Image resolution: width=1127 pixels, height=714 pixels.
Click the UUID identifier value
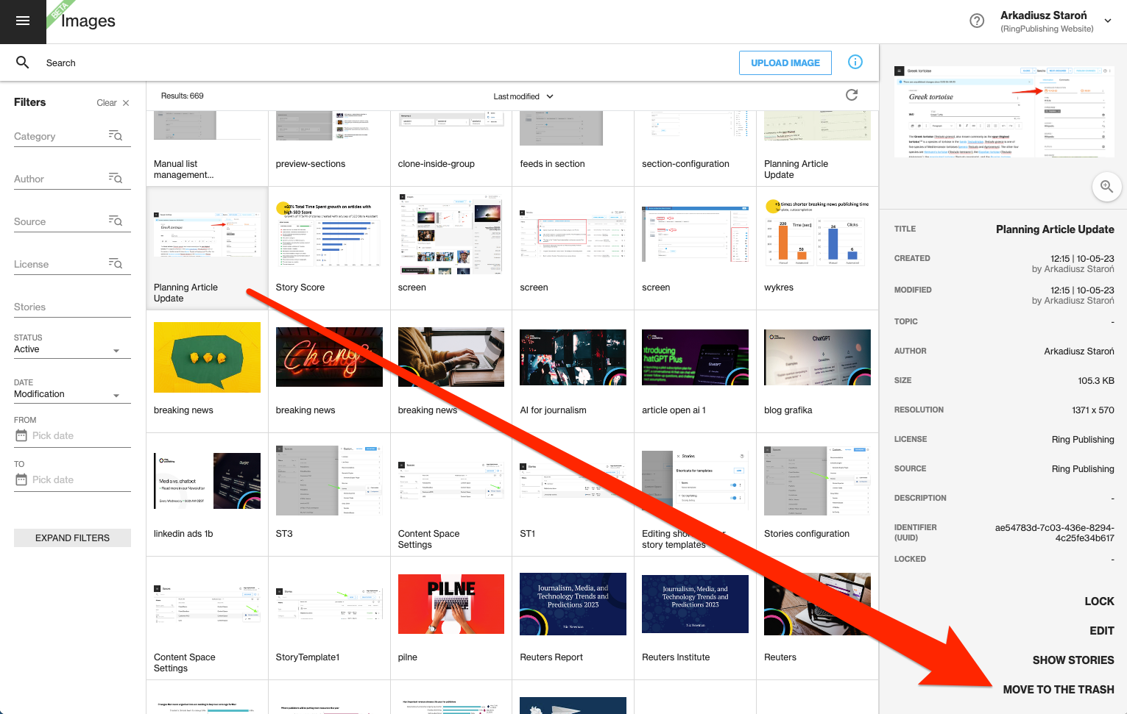tap(1054, 532)
